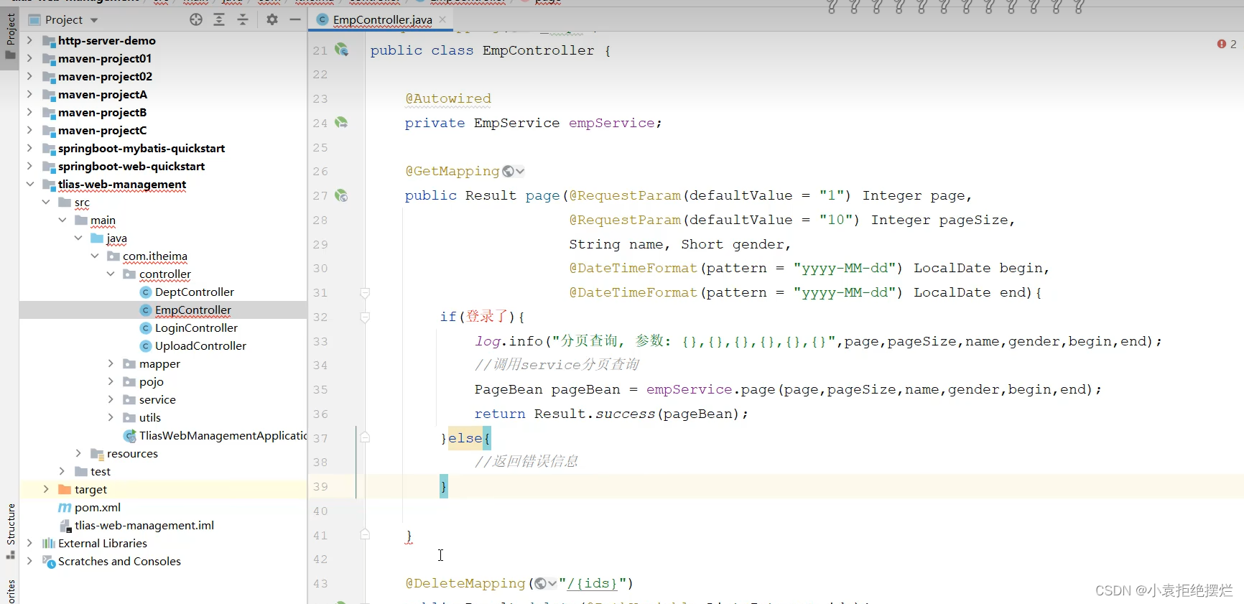Switch to the EmpController.java editor tab
Image resolution: width=1244 pixels, height=604 pixels.
[x=382, y=20]
